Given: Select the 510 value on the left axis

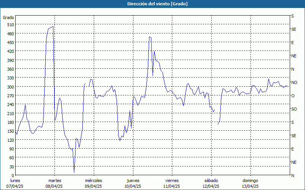Looking at the screenshot, I should [x=10, y=25].
